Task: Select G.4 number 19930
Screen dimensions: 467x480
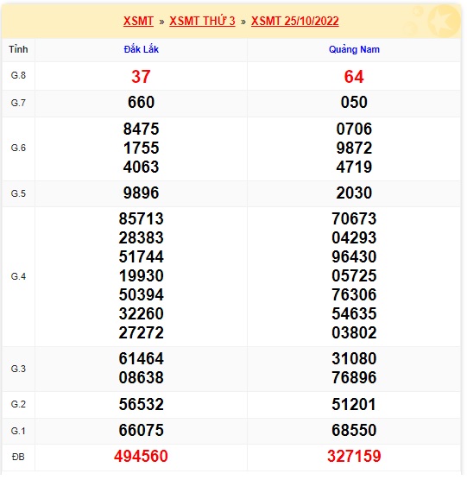Action: (141, 275)
